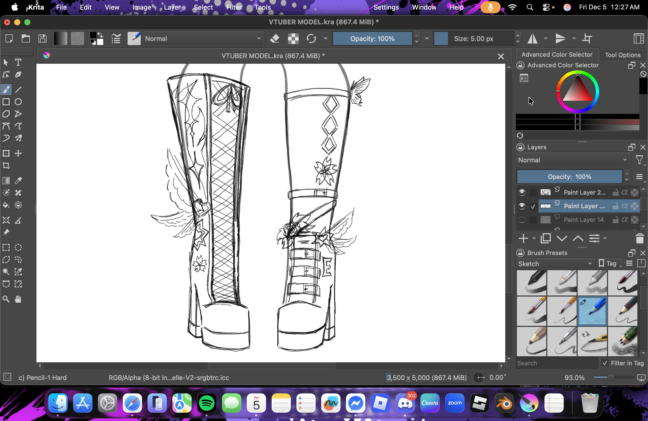648x421 pixels.
Task: Switch to the Tool Options tab
Action: coord(622,55)
